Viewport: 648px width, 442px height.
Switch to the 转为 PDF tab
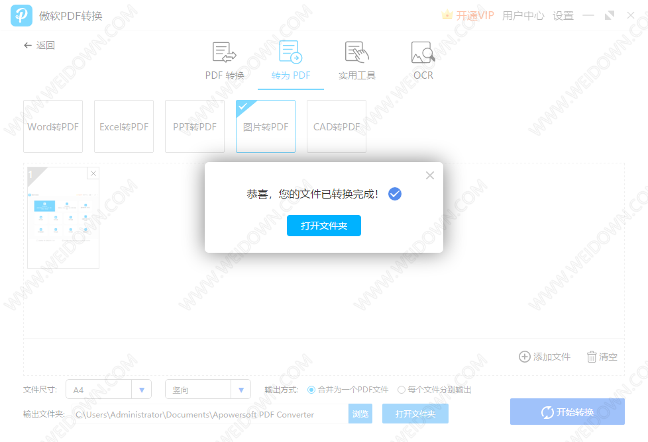tap(290, 61)
